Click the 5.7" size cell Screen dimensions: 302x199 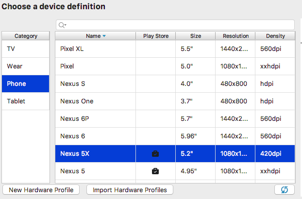pyautogui.click(x=196, y=119)
